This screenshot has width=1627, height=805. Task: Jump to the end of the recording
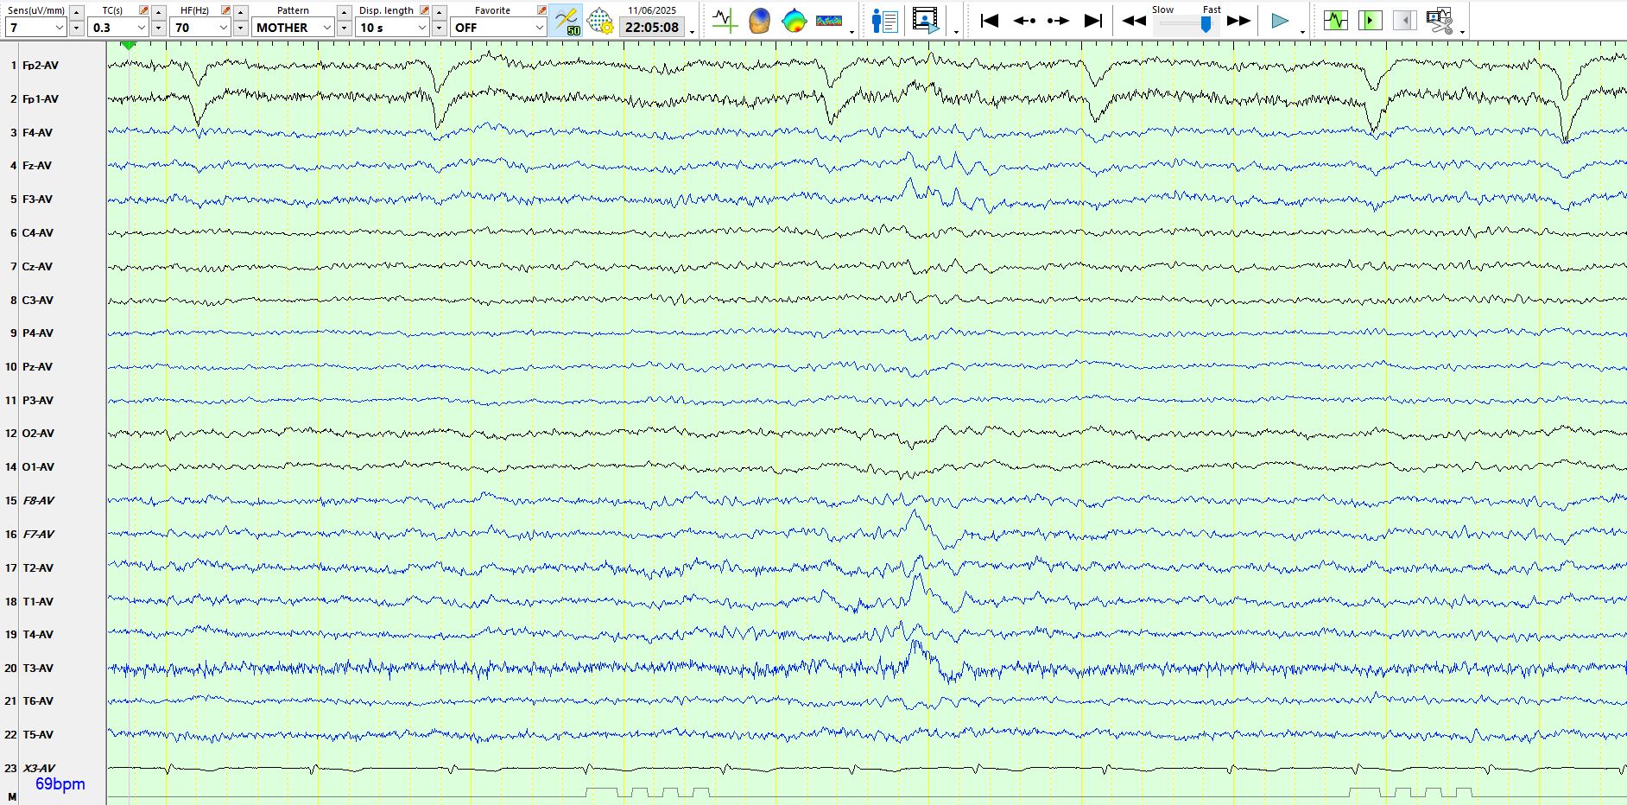point(1093,21)
